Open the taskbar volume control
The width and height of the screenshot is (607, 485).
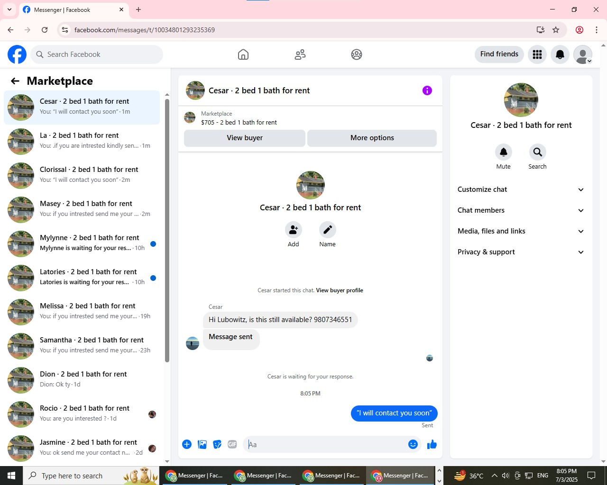tap(506, 476)
